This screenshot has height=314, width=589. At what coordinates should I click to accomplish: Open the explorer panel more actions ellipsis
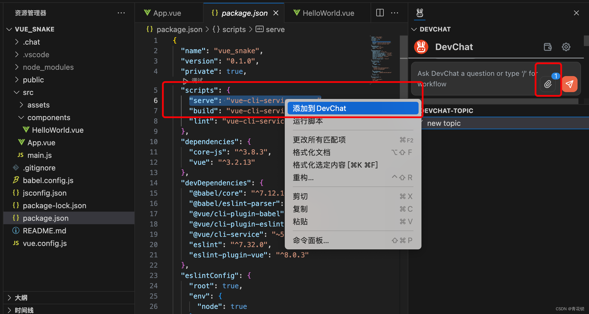click(x=121, y=13)
